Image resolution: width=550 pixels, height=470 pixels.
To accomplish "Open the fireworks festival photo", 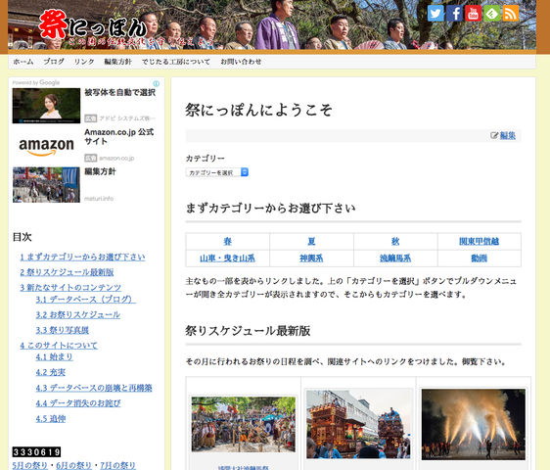I will pos(474,424).
